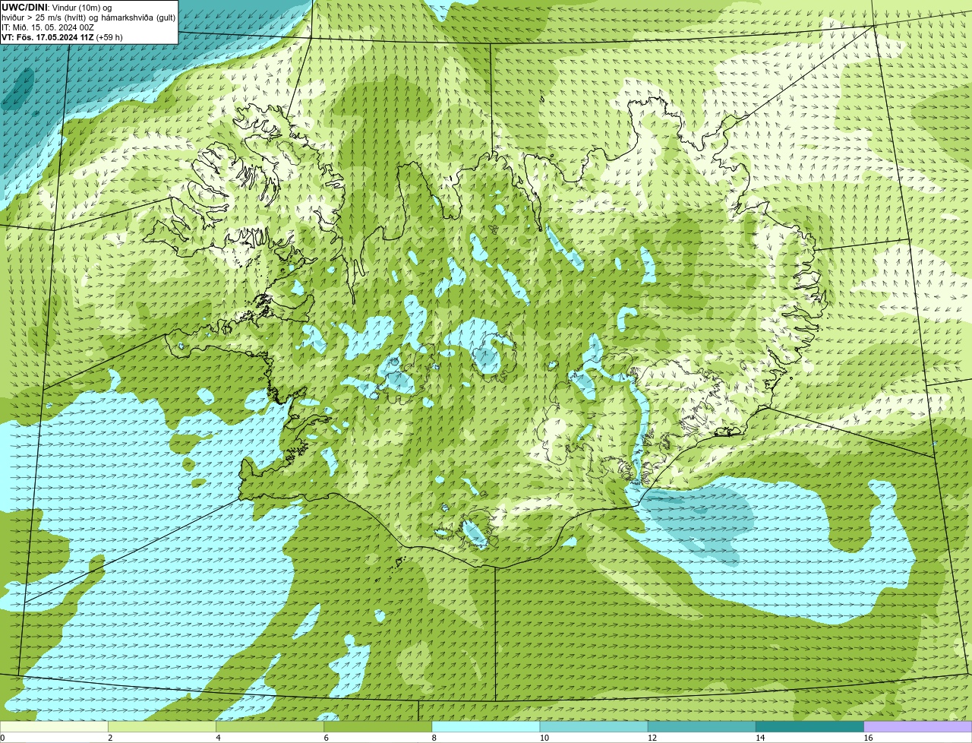The image size is (972, 743).
Task: Click the 6–8 m/s olive green legend swatch
Action: click(378, 726)
